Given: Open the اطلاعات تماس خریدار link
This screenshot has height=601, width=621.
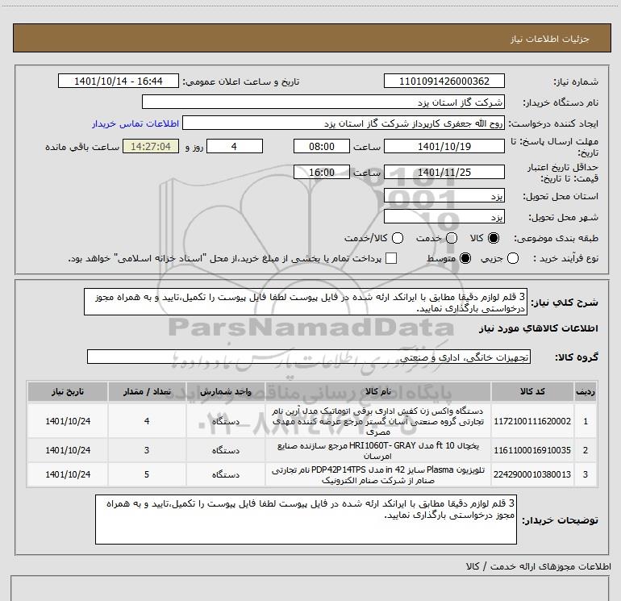Looking at the screenshot, I should point(135,123).
